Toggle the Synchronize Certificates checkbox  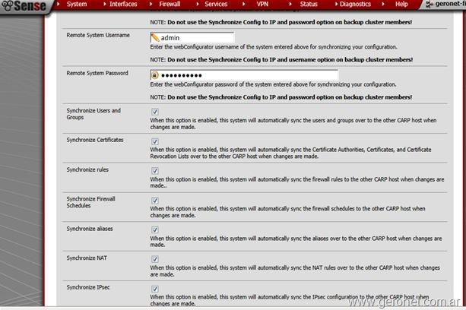click(155, 141)
